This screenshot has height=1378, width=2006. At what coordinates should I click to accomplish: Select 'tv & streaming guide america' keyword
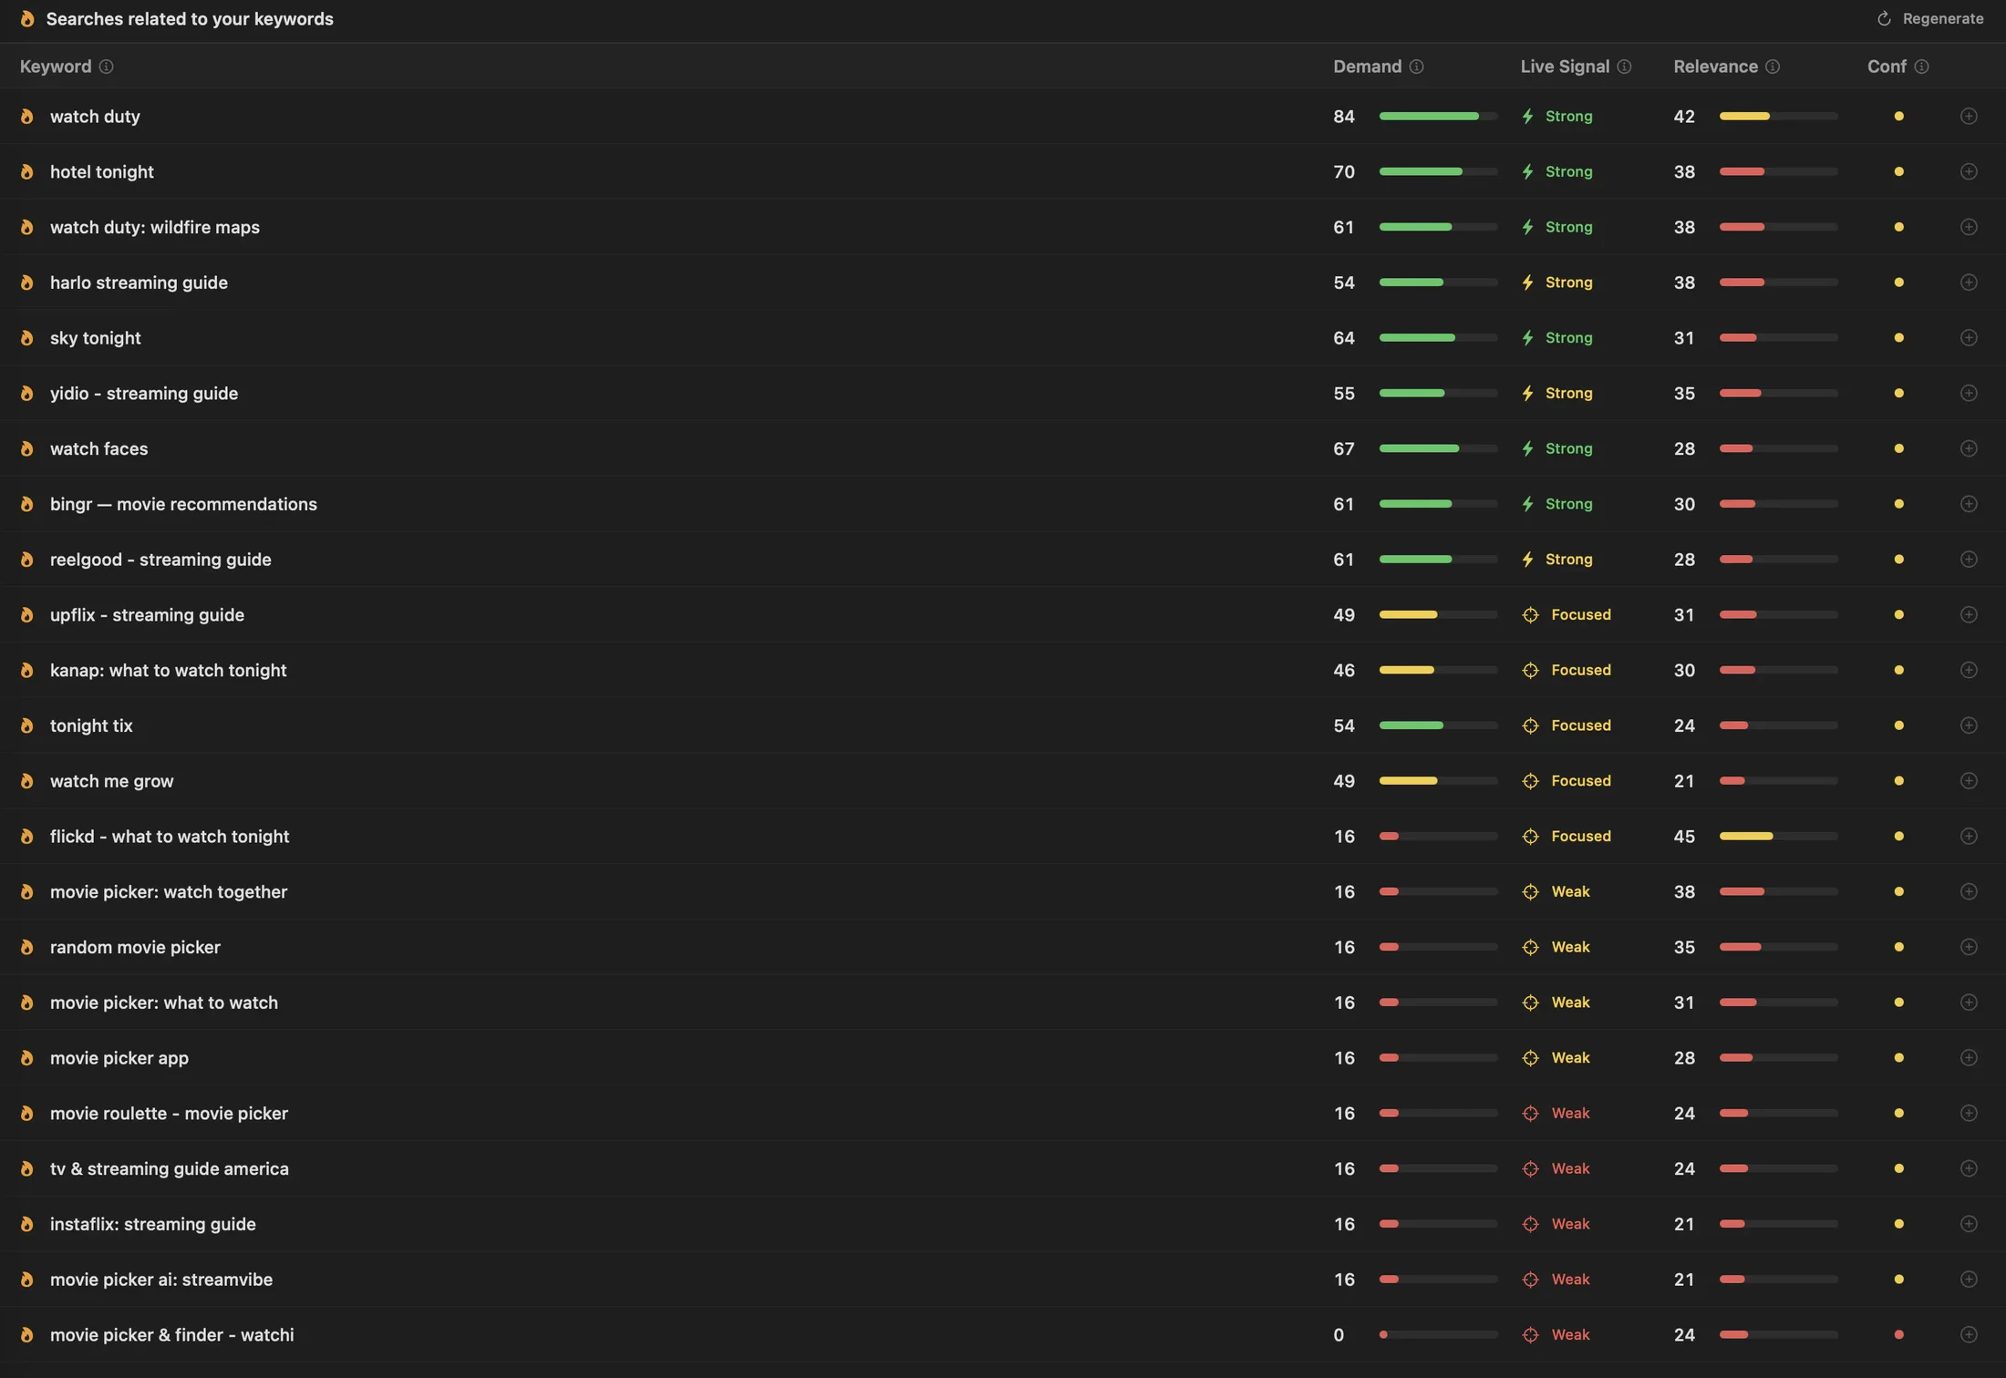pyautogui.click(x=170, y=1168)
